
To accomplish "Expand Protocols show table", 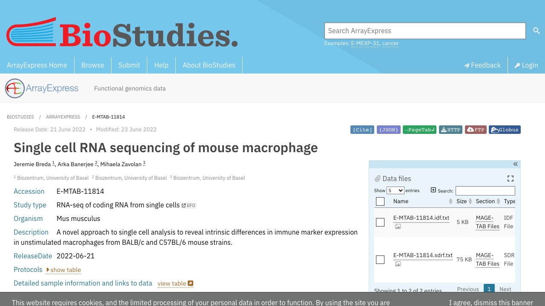I will click(63, 270).
